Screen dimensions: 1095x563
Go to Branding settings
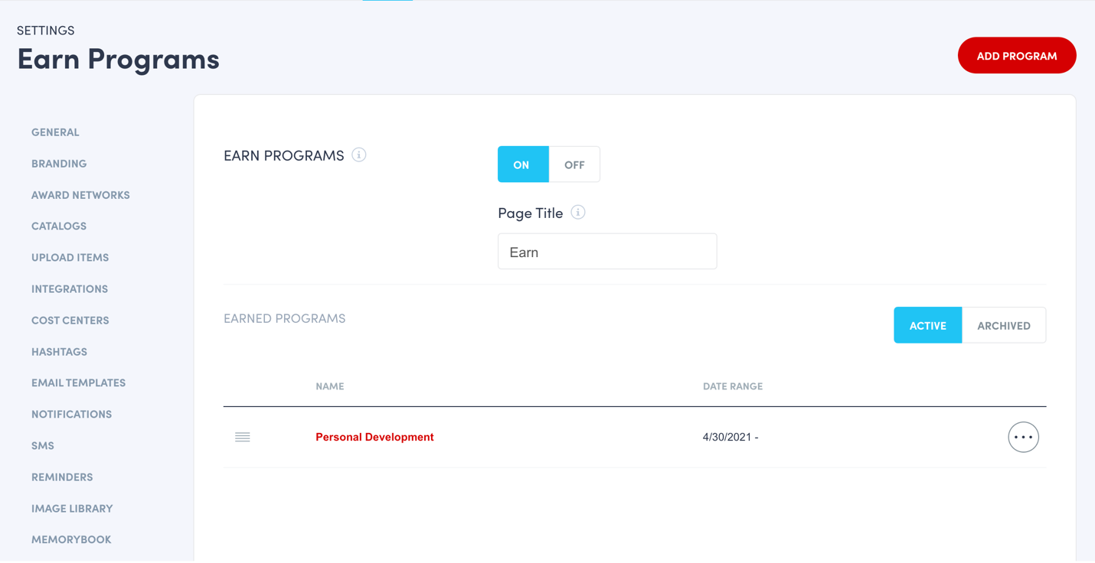(59, 163)
